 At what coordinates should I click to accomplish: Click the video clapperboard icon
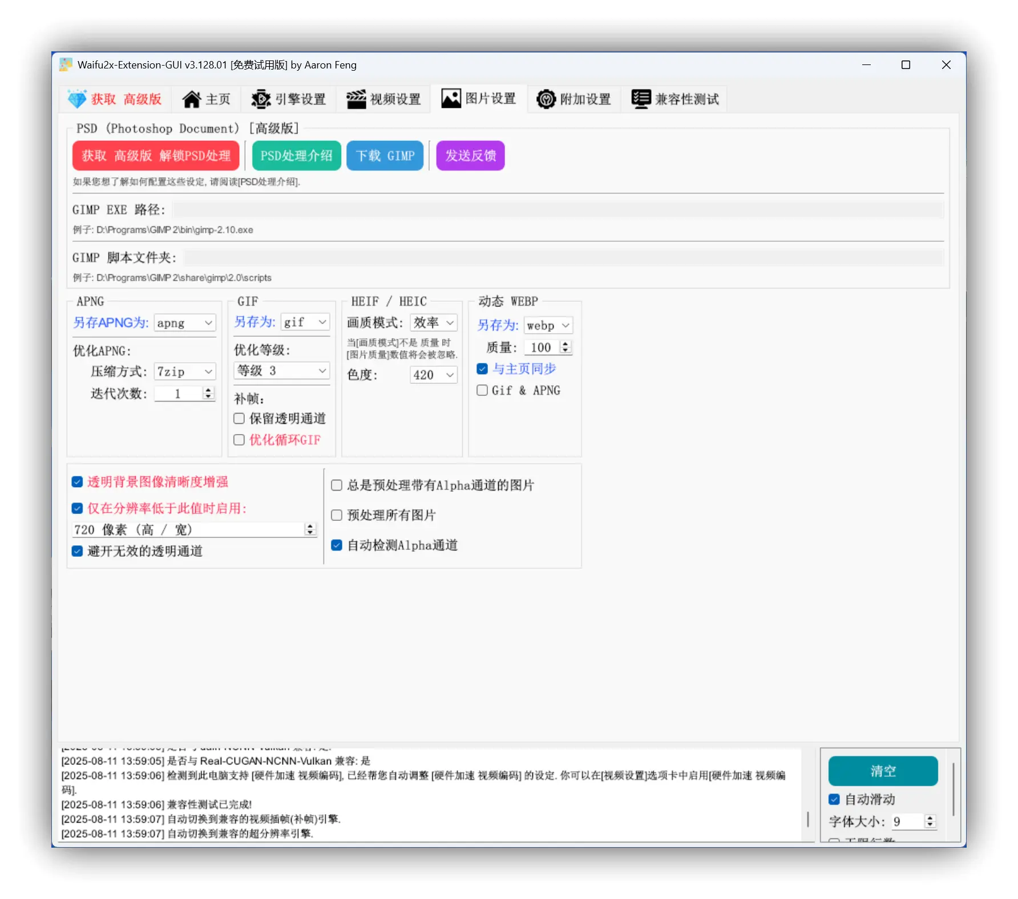[356, 99]
